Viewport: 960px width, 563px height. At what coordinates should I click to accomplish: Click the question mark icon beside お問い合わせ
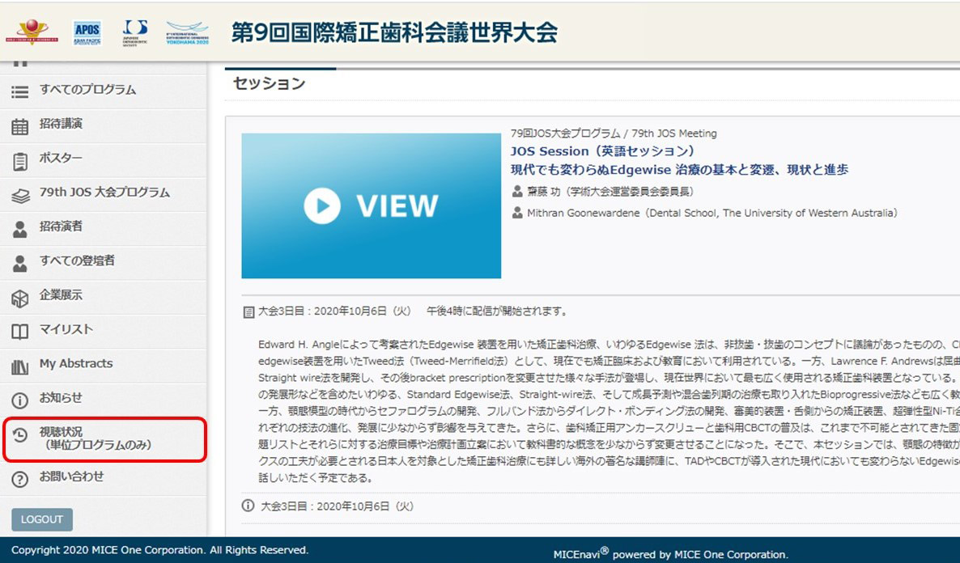pyautogui.click(x=20, y=479)
